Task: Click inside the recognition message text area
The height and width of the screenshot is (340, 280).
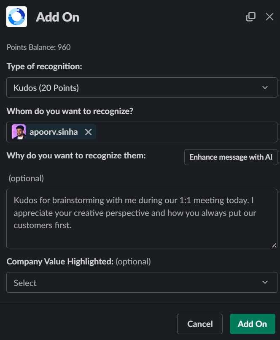Action: pyautogui.click(x=142, y=219)
